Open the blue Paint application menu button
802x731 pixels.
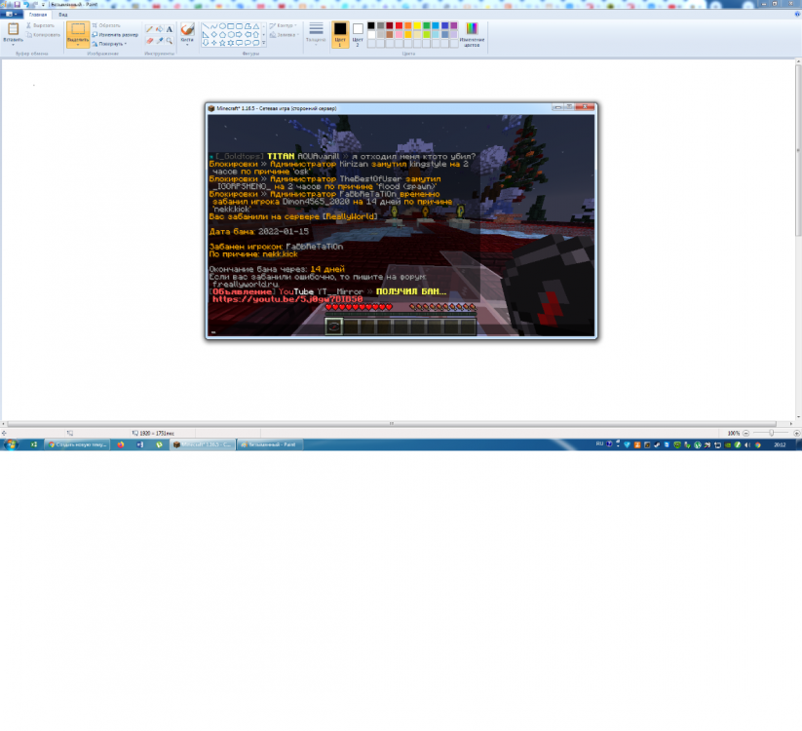tap(12, 15)
